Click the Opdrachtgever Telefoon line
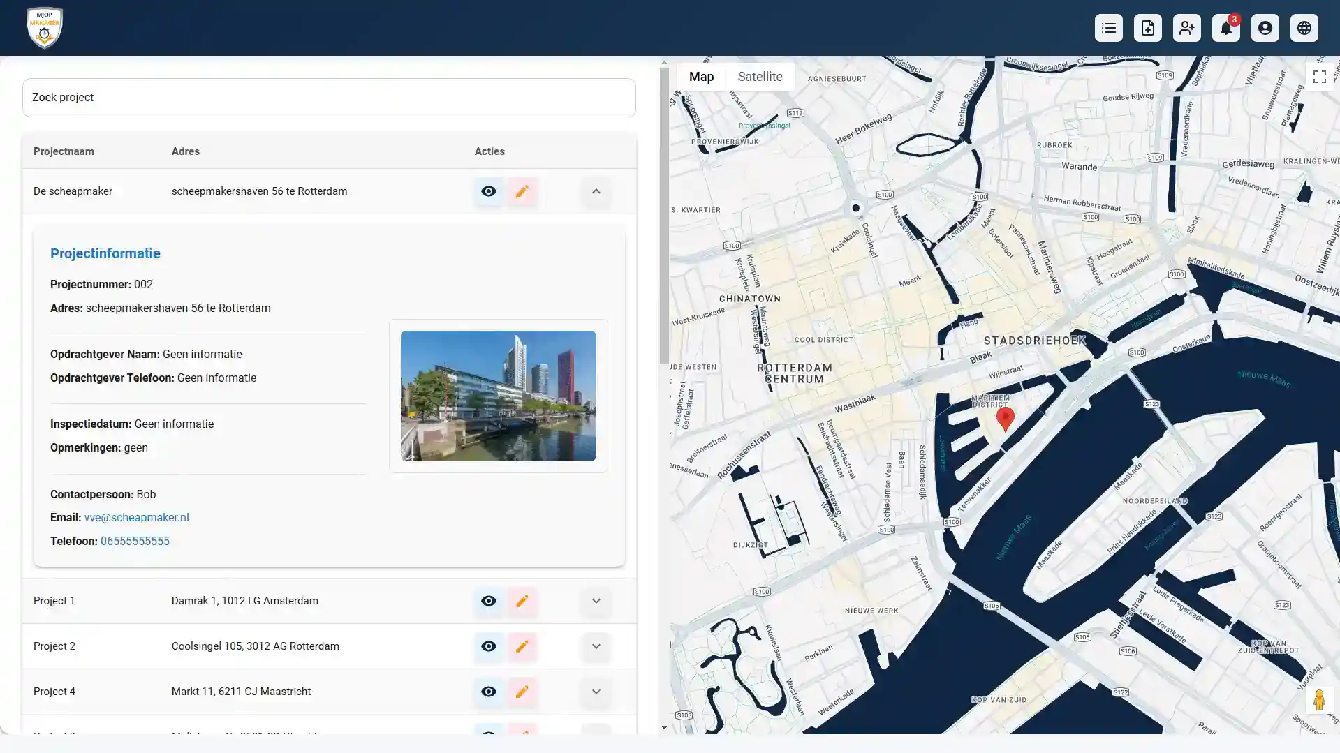 (153, 378)
